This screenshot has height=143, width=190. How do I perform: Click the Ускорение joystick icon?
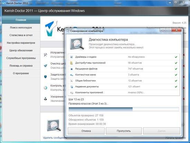pos(46,99)
